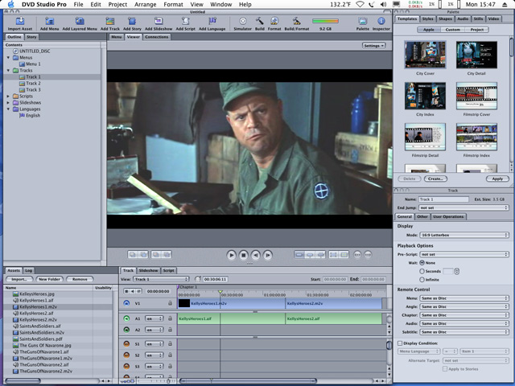
Task: Step to previous frame in viewer
Action: (x=256, y=255)
